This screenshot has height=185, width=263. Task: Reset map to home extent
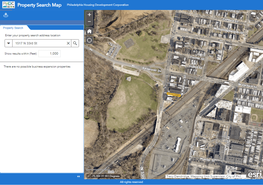click(89, 31)
